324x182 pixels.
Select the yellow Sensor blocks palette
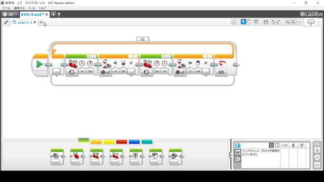109,142
